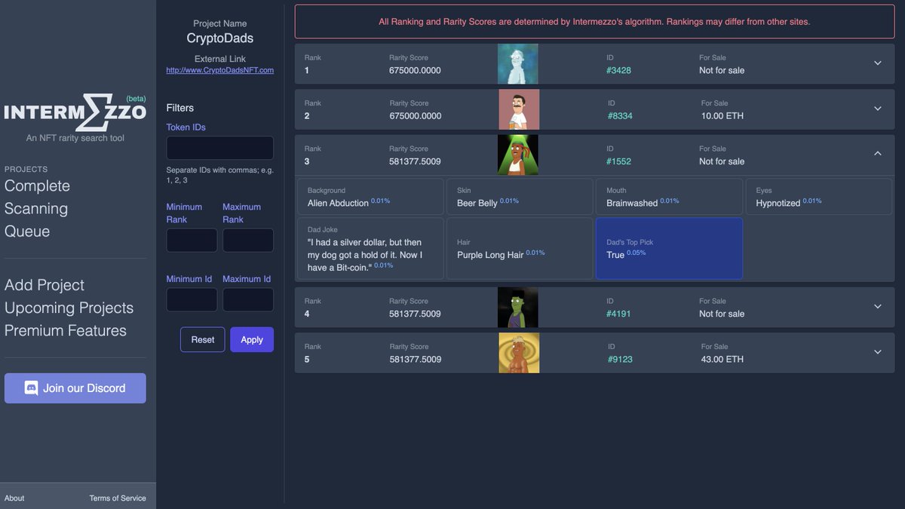Reset the filters
Screen dimensions: 905x509
203,339
